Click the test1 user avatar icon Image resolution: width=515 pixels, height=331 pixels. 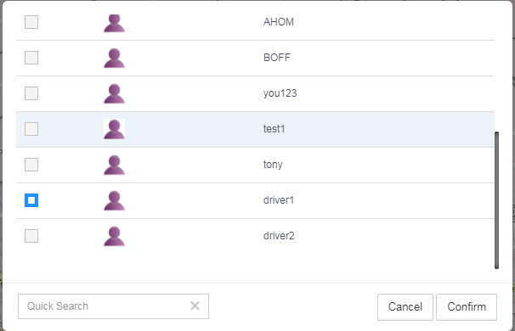click(114, 129)
